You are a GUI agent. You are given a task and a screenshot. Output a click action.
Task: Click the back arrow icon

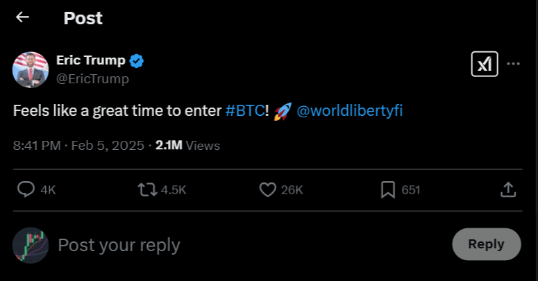(x=22, y=17)
